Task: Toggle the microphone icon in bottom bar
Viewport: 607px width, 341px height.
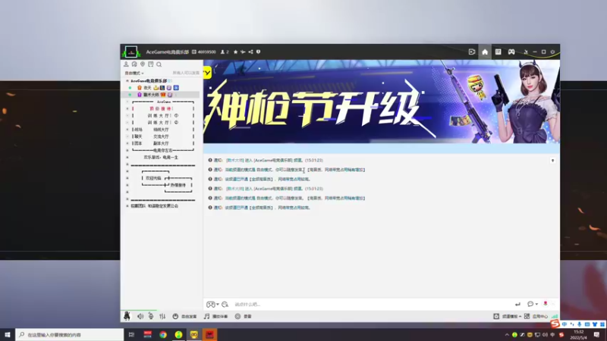Action: click(151, 316)
